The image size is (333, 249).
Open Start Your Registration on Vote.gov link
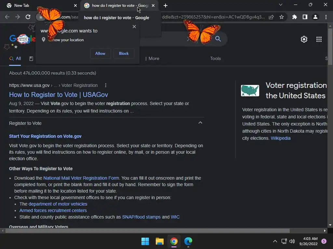(x=45, y=136)
